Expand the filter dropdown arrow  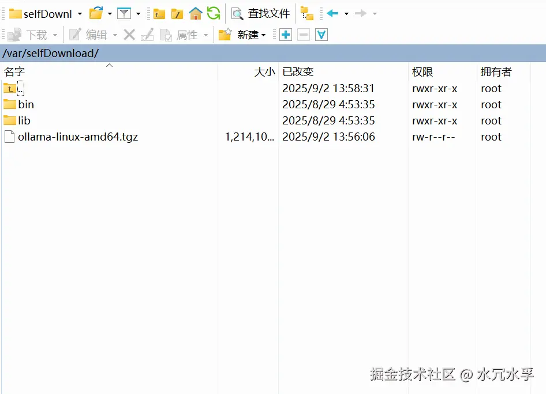[x=138, y=14]
